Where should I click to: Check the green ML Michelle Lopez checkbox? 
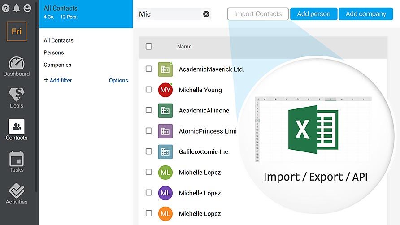[149, 172]
